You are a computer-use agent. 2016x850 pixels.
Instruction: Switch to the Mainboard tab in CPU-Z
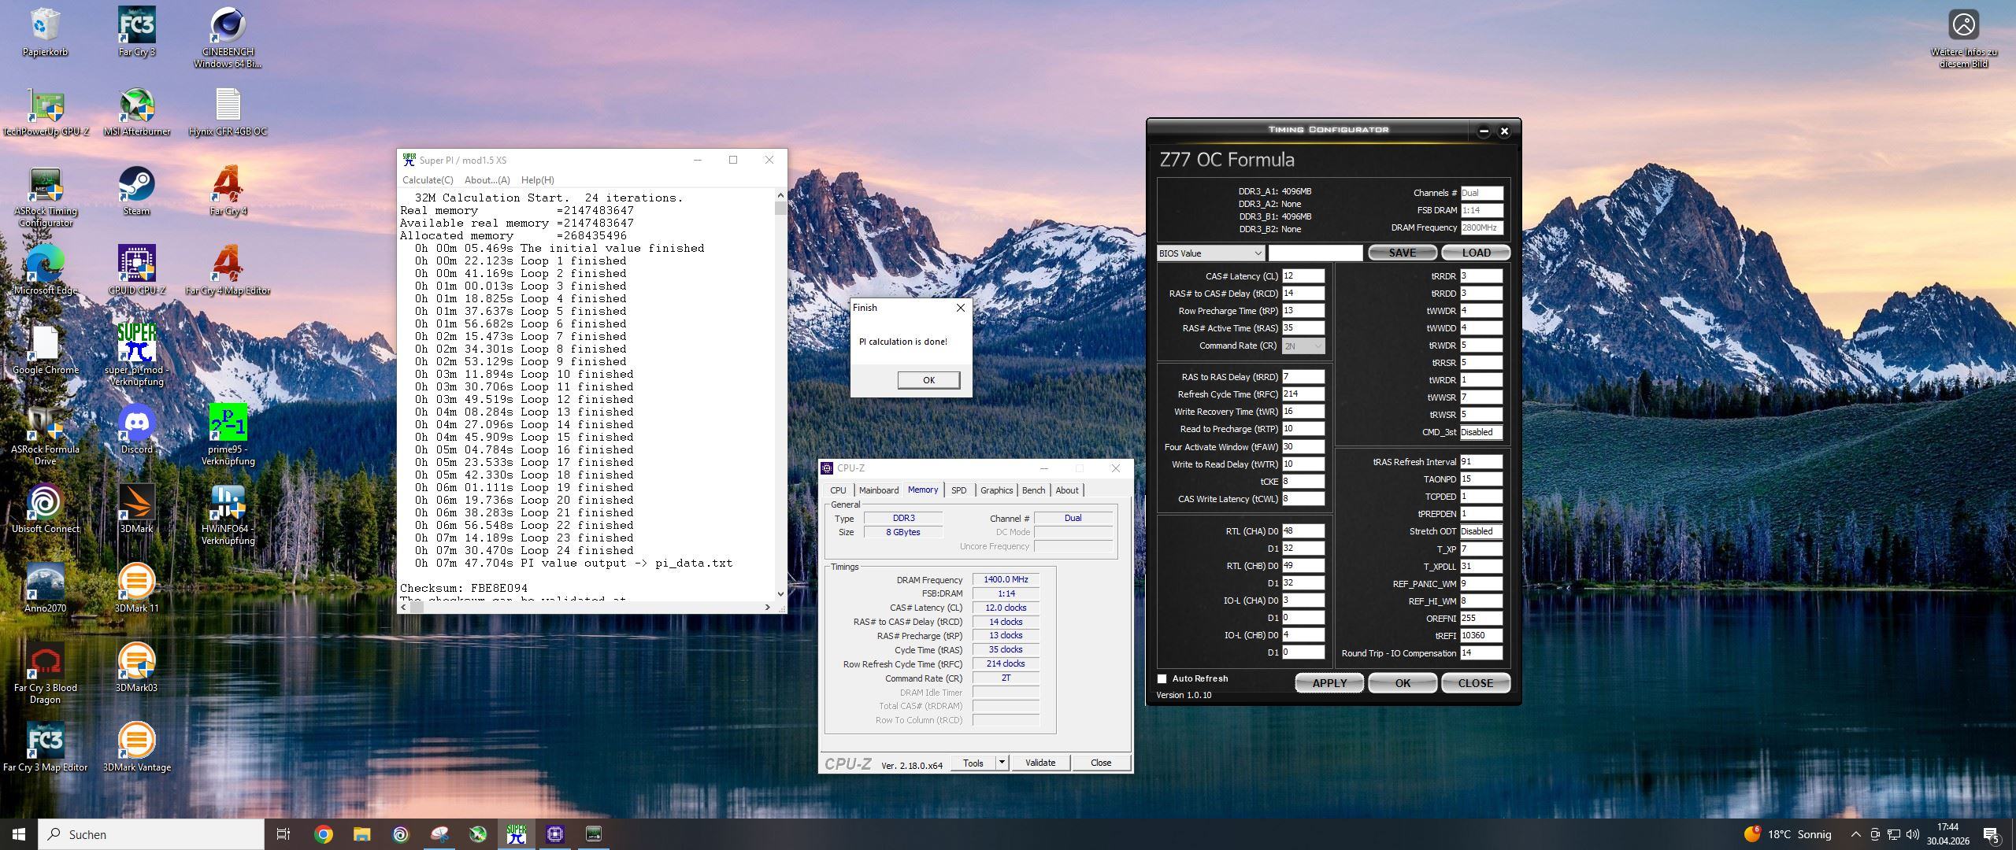pyautogui.click(x=878, y=490)
